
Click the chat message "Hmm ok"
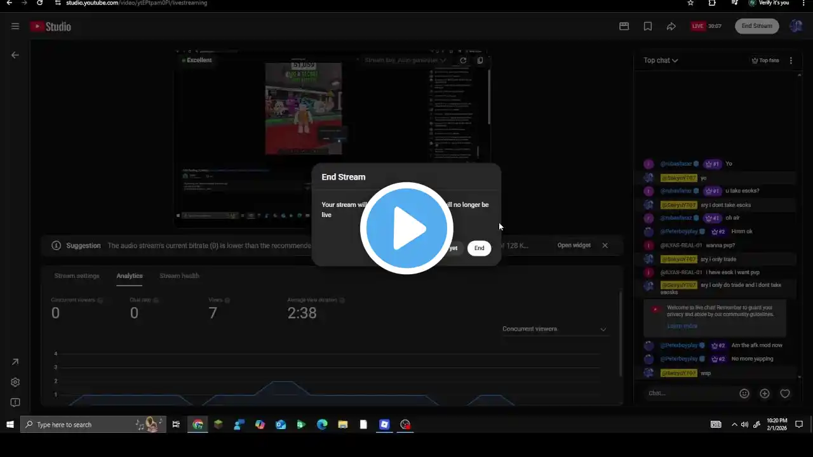742,232
